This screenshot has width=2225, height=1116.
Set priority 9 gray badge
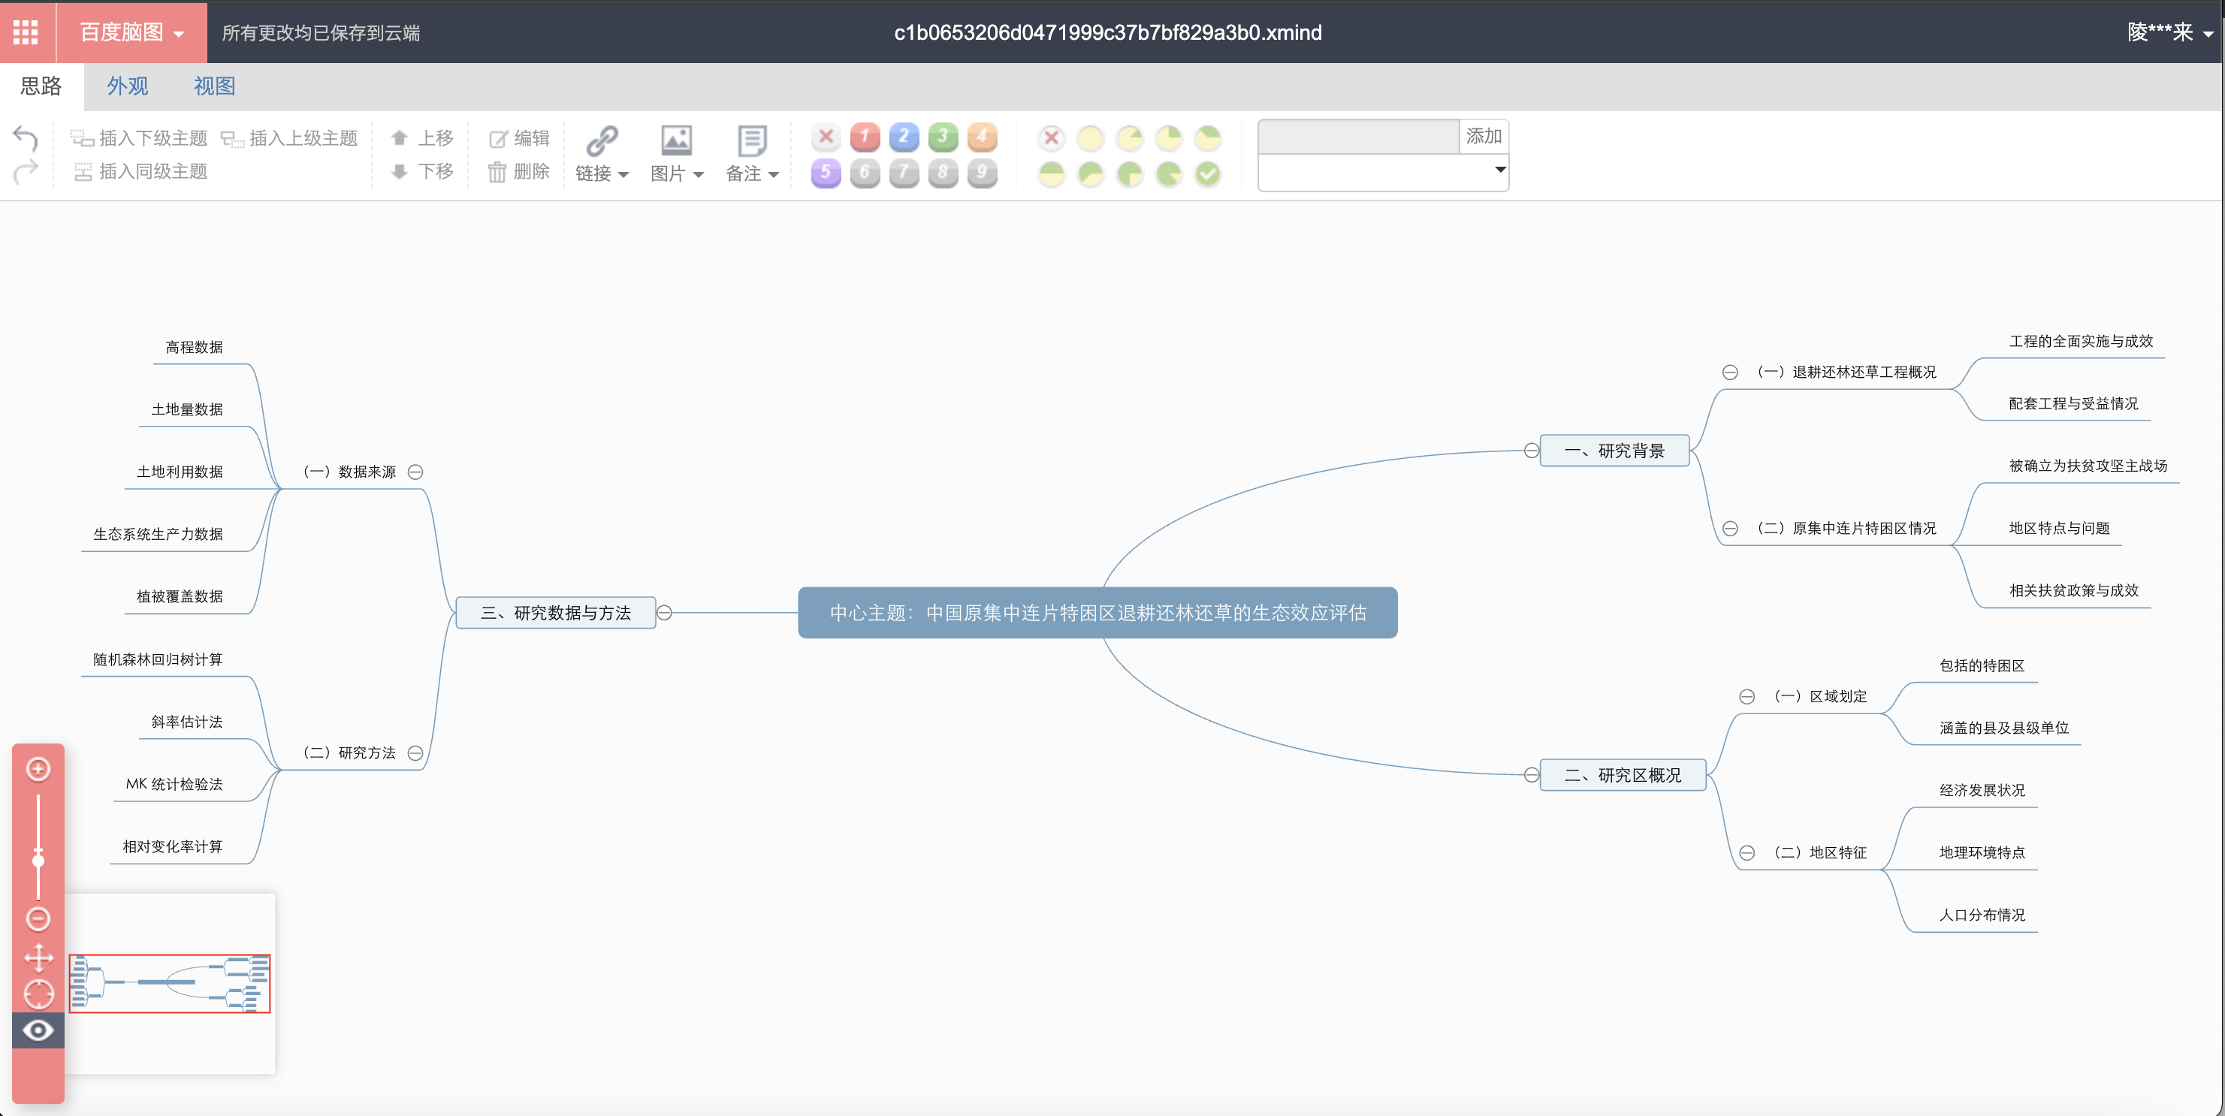[x=981, y=173]
